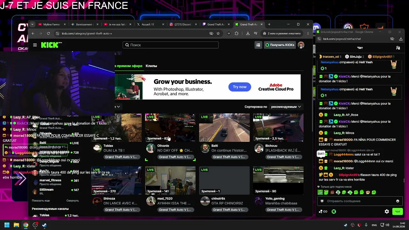This screenshot has width=409, height=230.
Task: Open the Chrome media control icon
Action: coord(256,33)
